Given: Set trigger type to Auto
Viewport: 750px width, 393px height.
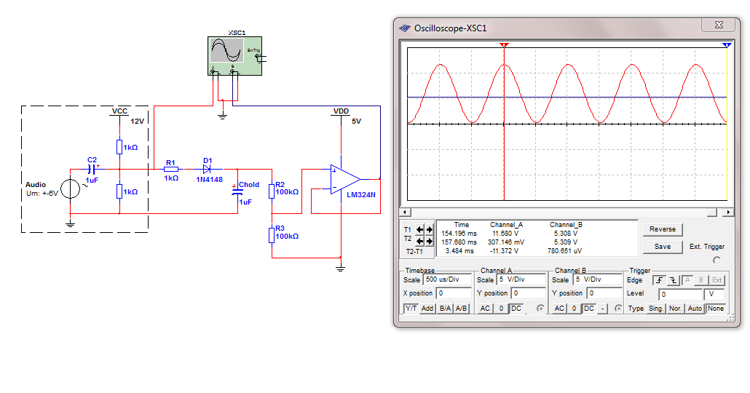Looking at the screenshot, I should [695, 309].
